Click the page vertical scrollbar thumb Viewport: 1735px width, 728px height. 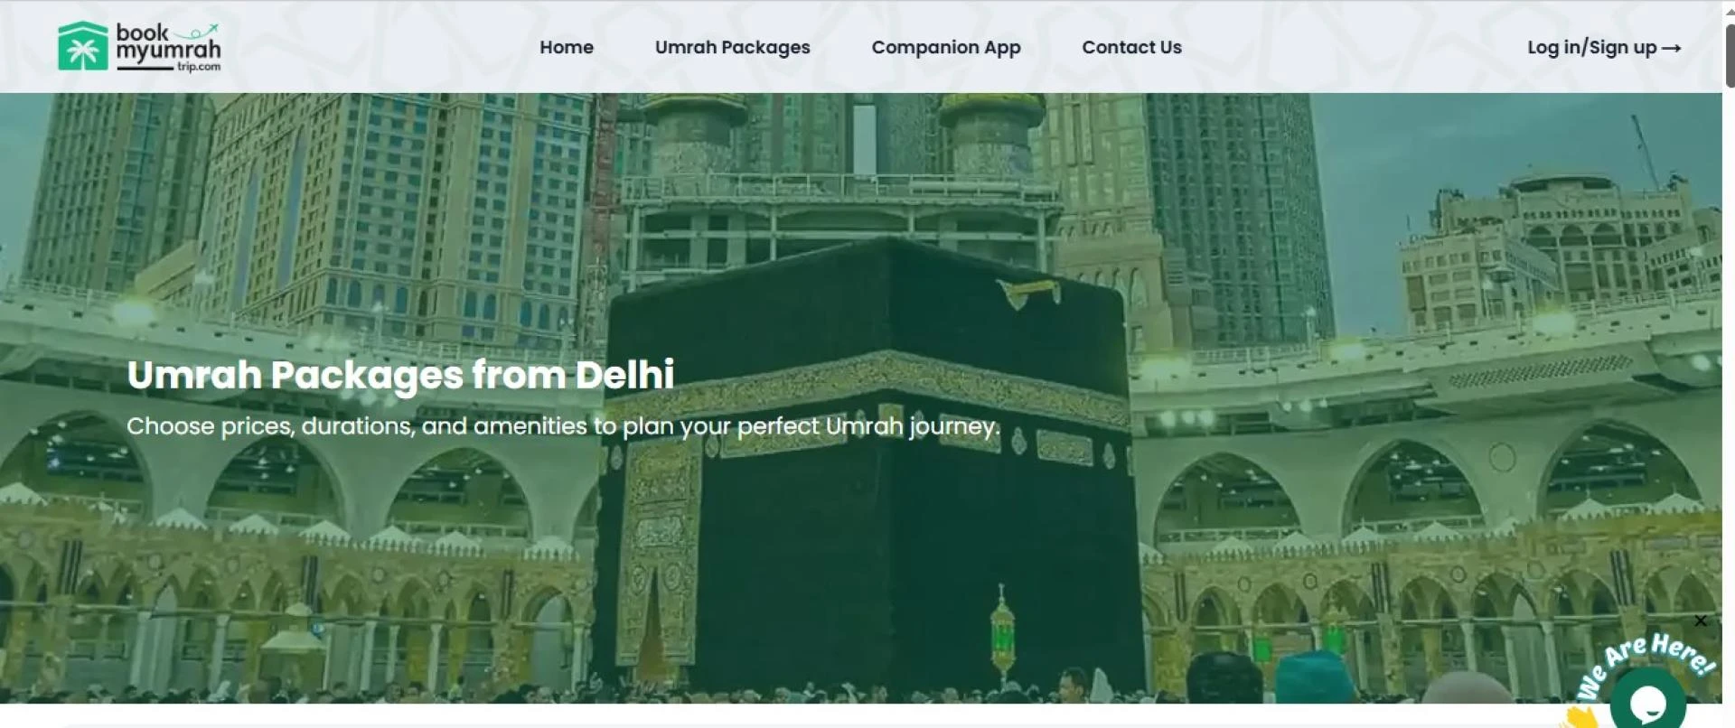click(x=1730, y=55)
